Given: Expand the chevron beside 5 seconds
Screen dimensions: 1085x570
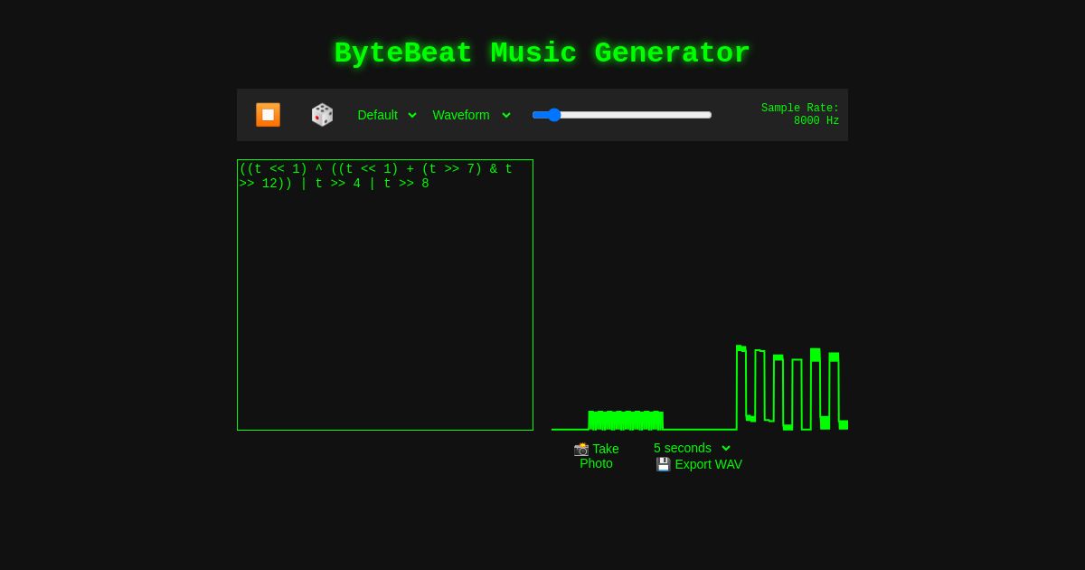Looking at the screenshot, I should (726, 448).
